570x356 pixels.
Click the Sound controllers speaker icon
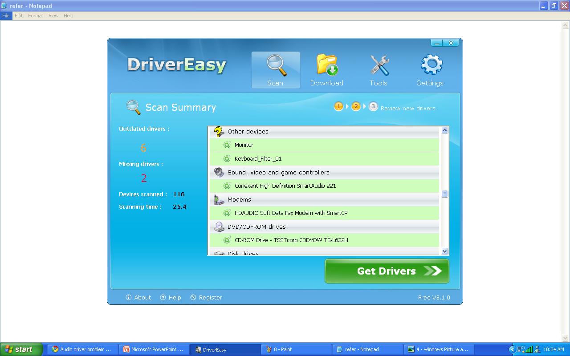(x=219, y=172)
